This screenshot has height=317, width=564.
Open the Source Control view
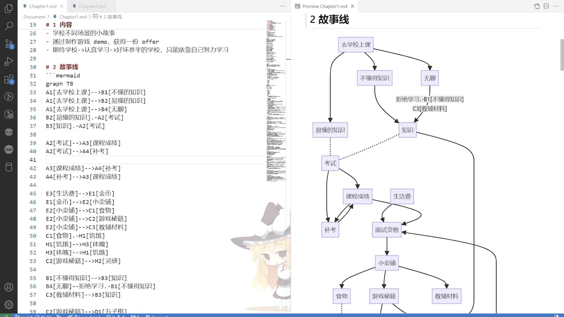click(8, 44)
